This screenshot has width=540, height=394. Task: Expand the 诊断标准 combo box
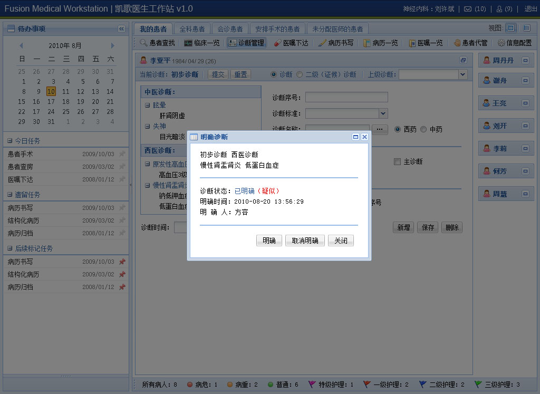pyautogui.click(x=383, y=113)
